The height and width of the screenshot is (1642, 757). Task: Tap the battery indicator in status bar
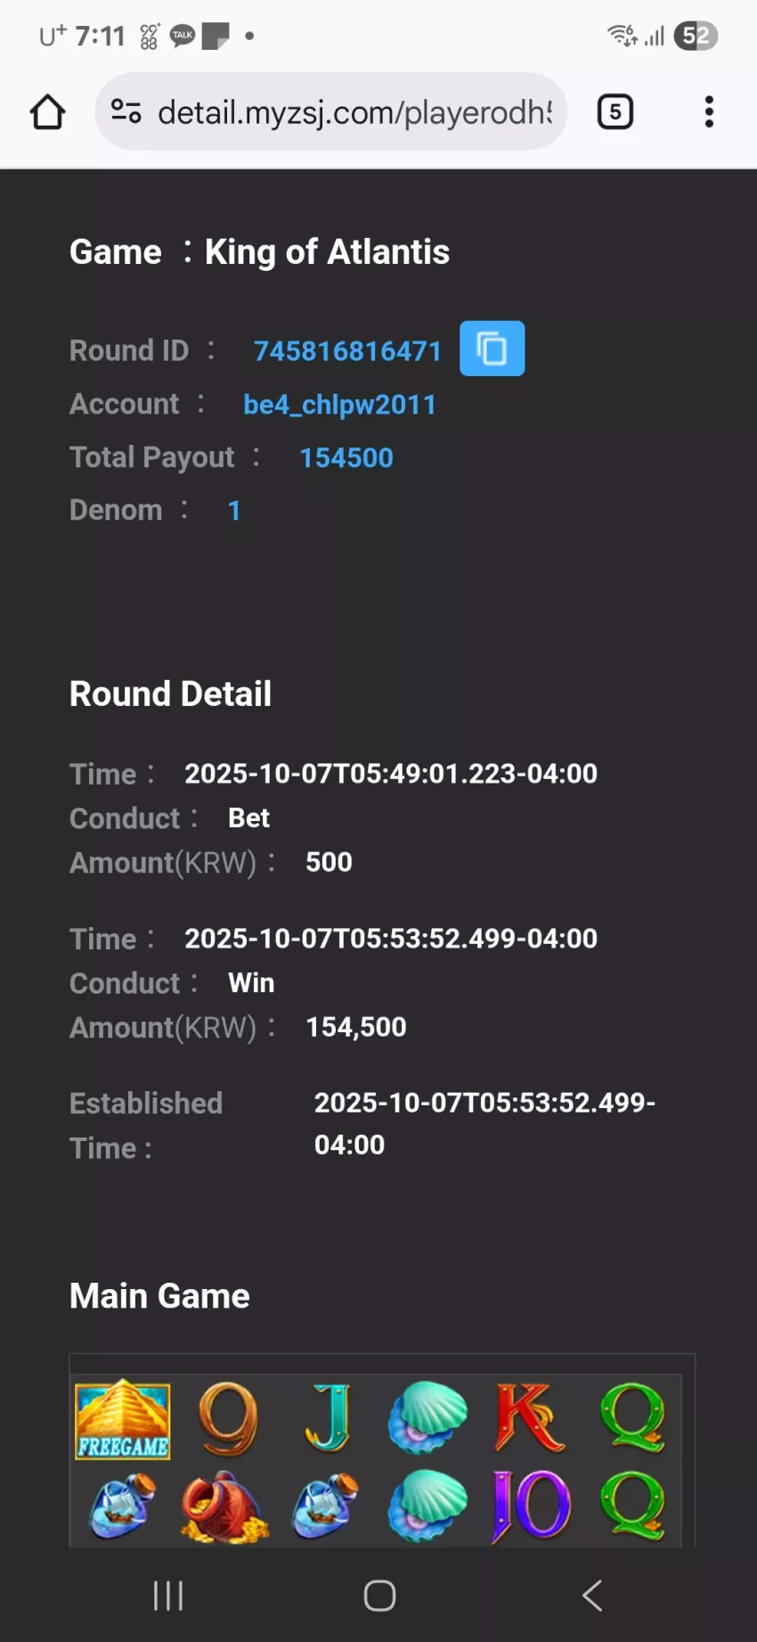coord(696,36)
